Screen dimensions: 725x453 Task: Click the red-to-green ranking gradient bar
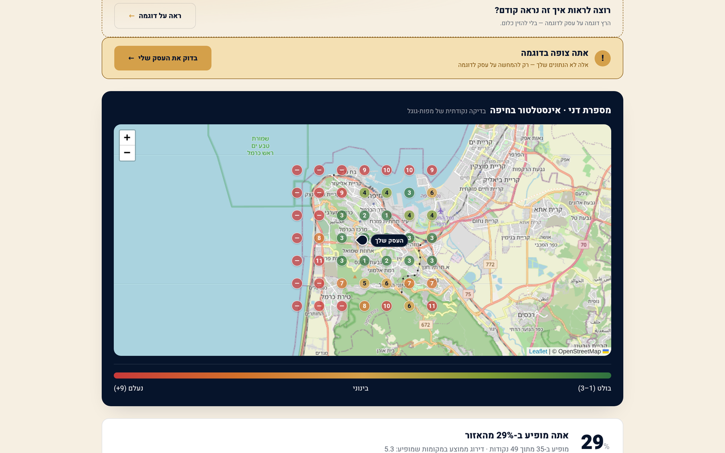362,375
